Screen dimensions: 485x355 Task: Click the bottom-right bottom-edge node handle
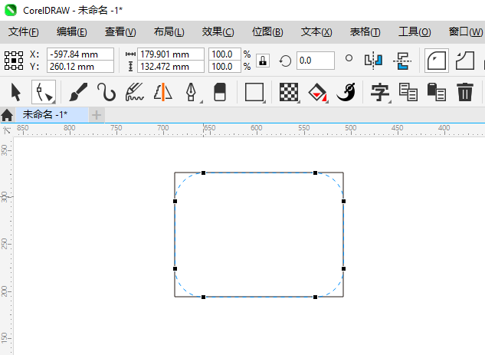(x=315, y=297)
